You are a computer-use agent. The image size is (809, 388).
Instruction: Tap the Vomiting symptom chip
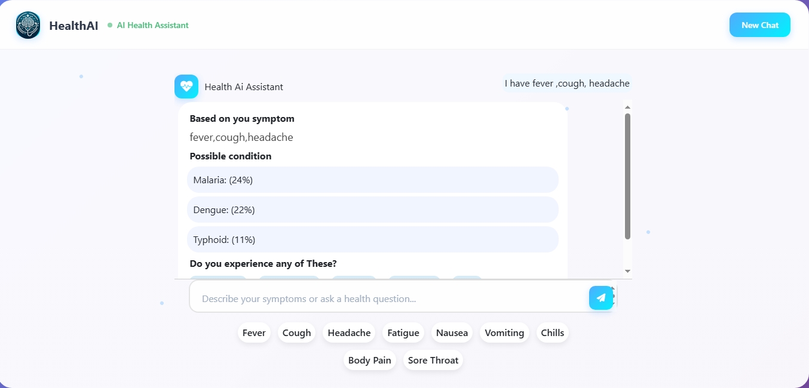(504, 333)
